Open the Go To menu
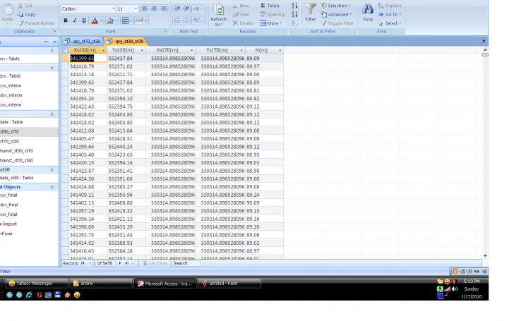Viewport: 514px width, 321px height. [392, 14]
